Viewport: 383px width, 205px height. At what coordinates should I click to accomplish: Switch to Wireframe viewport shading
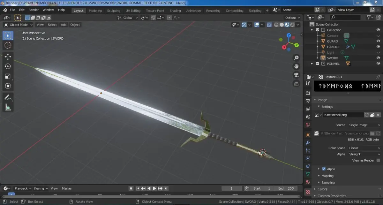[x=276, y=25]
